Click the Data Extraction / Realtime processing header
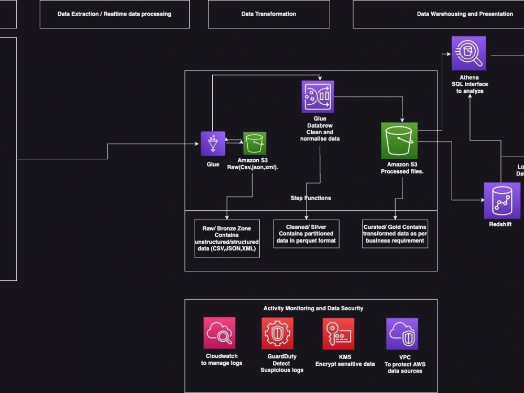The height and width of the screenshot is (393, 524). (x=115, y=14)
